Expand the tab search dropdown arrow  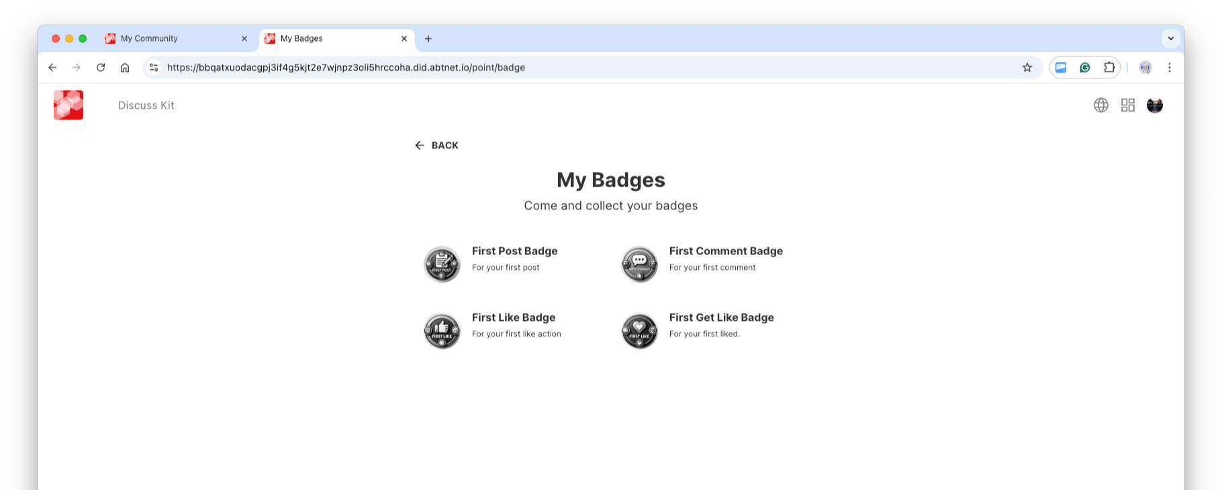(1171, 39)
